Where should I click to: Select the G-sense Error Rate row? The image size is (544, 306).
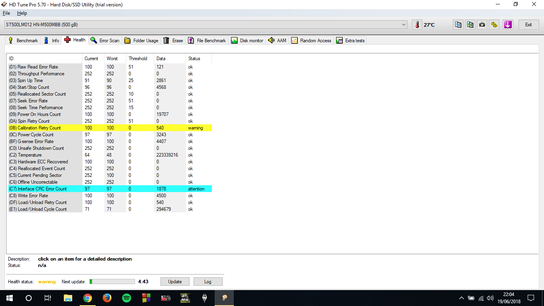pyautogui.click(x=110, y=141)
